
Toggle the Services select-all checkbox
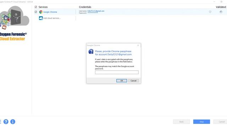36,7
